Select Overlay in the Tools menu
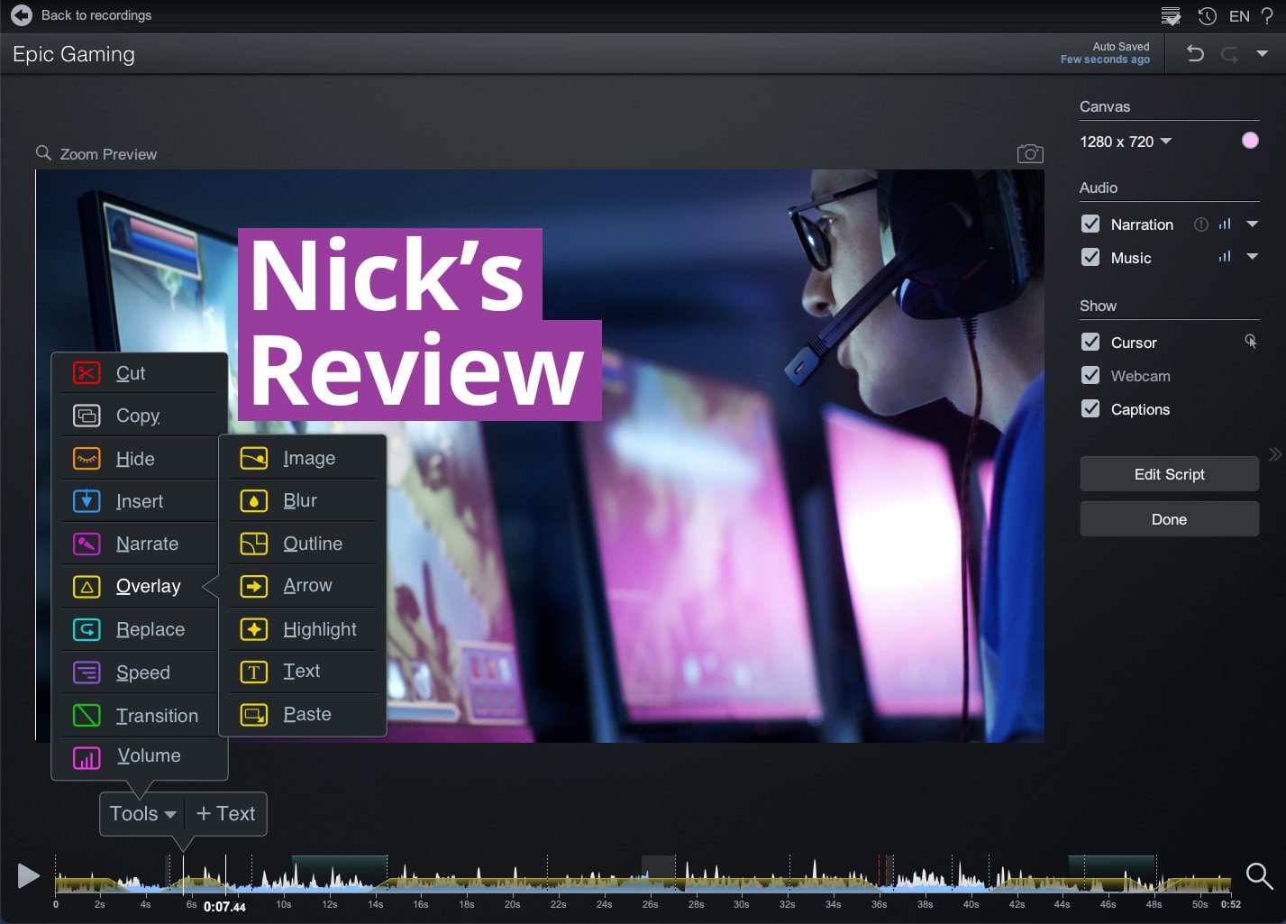 (x=140, y=587)
